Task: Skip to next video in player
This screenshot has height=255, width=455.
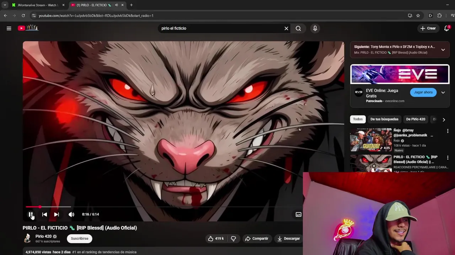Action: tap(57, 214)
